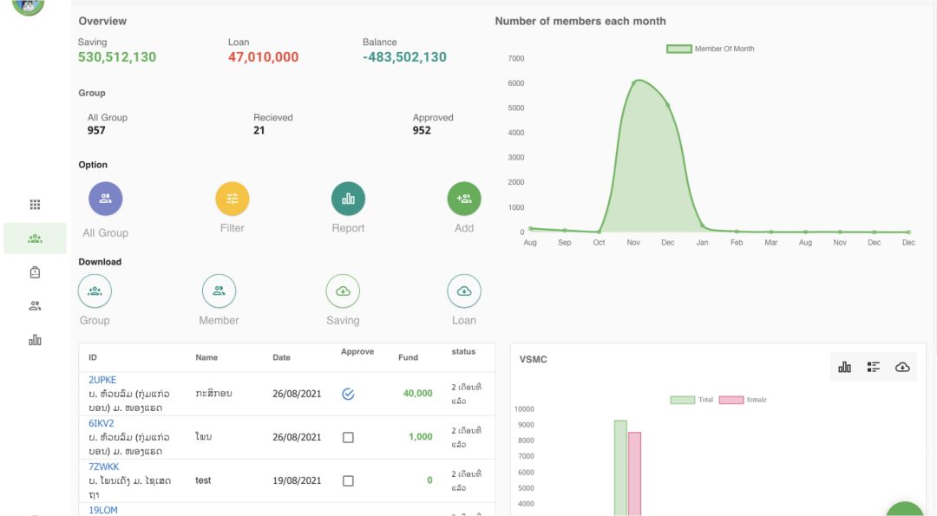The height and width of the screenshot is (516, 937).
Task: Open group ID 19LOM link
Action: (103, 511)
